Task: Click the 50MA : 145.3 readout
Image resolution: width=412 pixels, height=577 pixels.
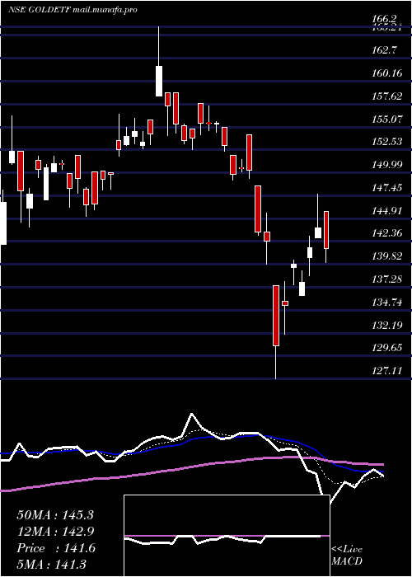Action: (55, 515)
